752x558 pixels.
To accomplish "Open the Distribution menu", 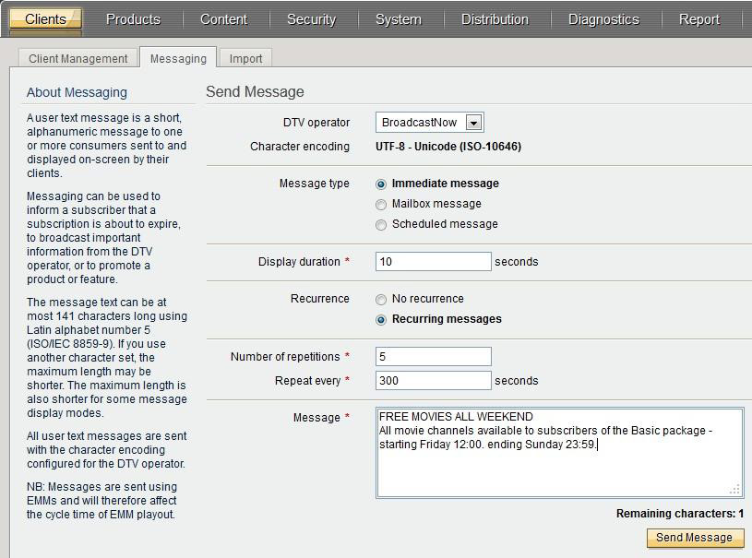I will 495,19.
